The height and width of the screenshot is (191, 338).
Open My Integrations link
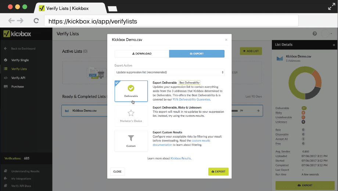(21, 179)
